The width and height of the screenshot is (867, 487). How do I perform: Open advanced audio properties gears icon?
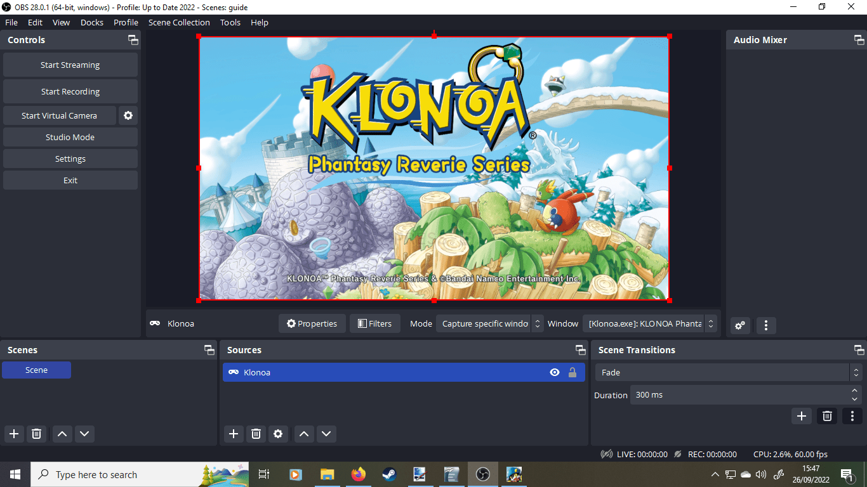click(740, 325)
